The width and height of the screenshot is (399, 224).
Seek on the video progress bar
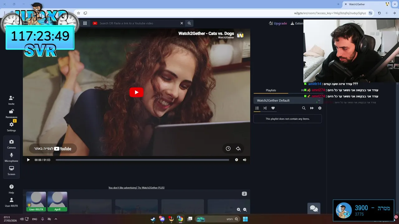(142, 160)
